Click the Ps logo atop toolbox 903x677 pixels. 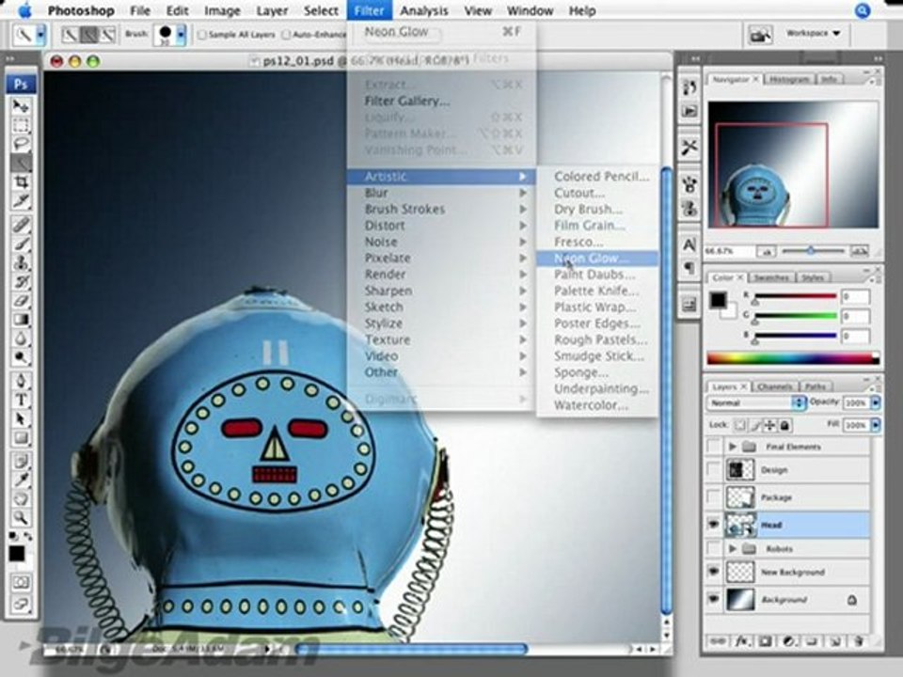coord(21,84)
